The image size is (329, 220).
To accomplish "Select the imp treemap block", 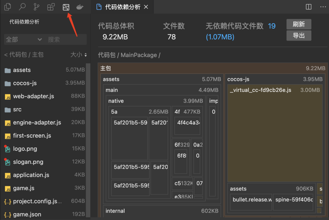I will 212,101.
